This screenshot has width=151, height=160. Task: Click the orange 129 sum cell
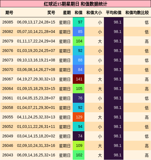[79, 117]
